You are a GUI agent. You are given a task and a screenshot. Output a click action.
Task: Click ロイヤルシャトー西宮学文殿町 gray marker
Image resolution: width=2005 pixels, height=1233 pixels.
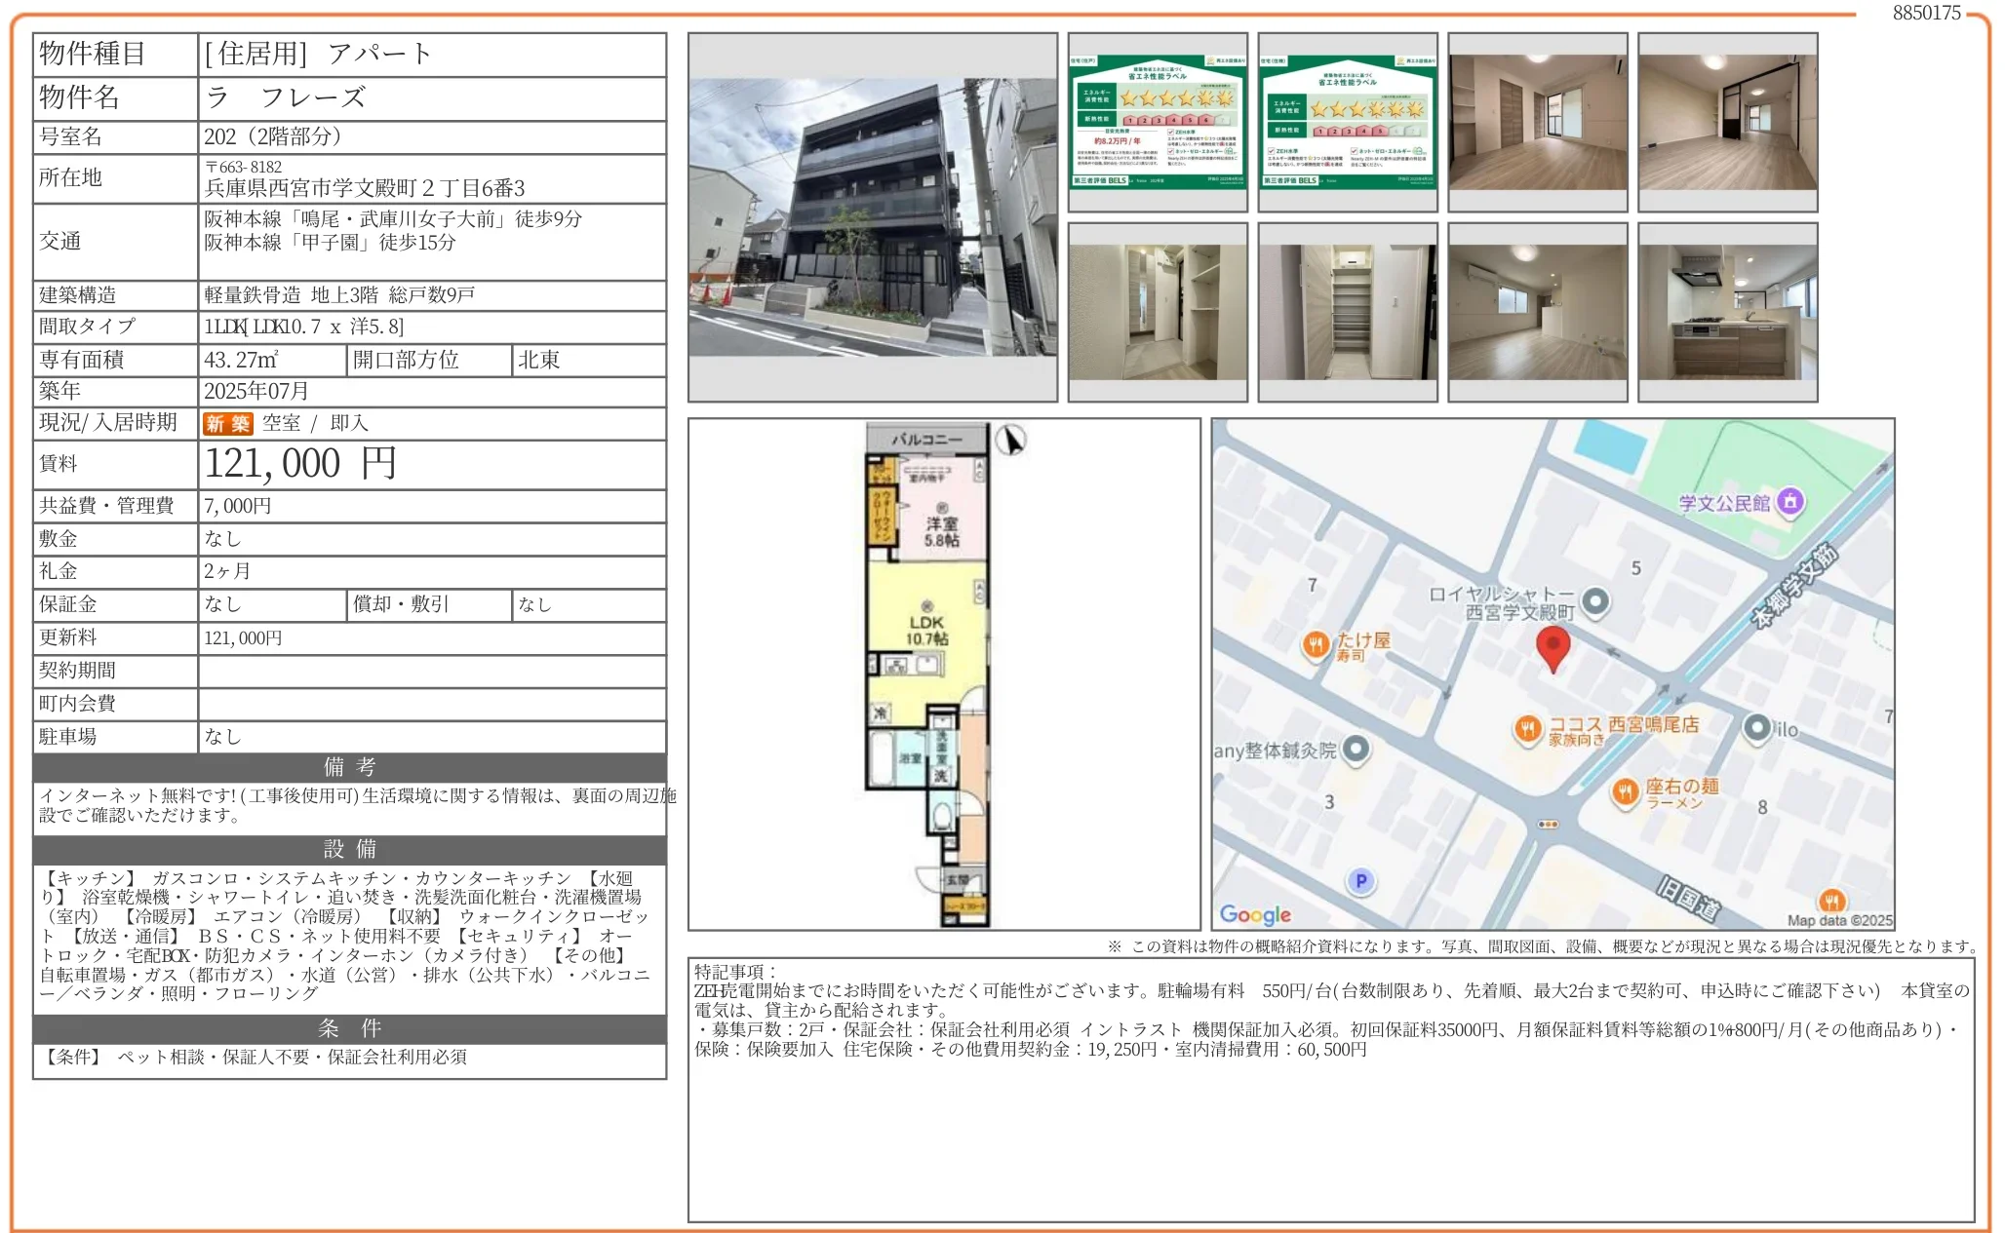click(1595, 601)
